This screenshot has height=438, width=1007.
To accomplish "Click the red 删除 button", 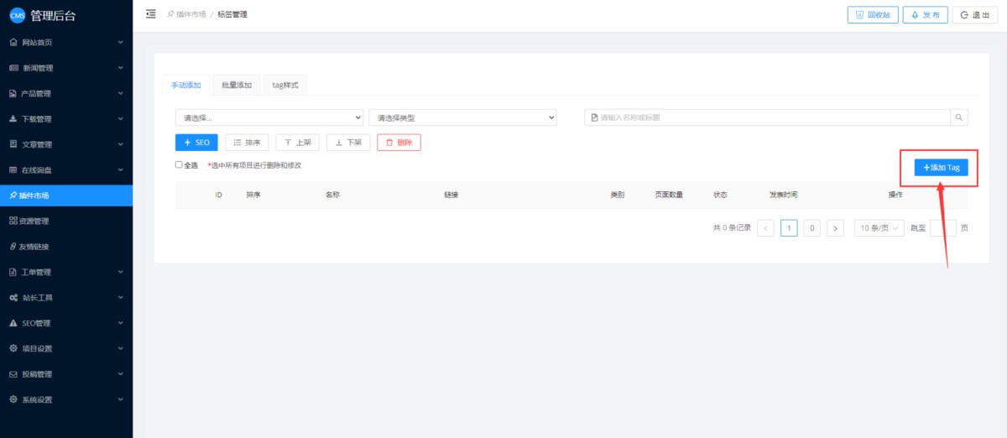I will coord(399,143).
